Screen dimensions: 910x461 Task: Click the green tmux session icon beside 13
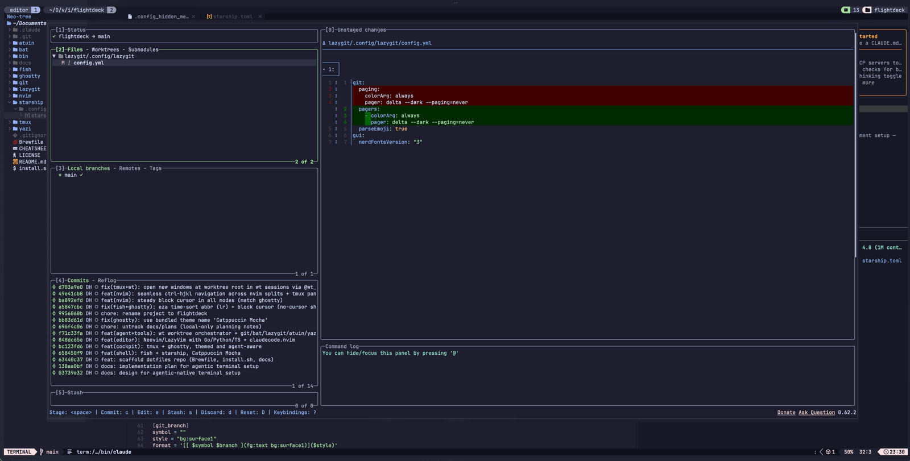click(846, 10)
